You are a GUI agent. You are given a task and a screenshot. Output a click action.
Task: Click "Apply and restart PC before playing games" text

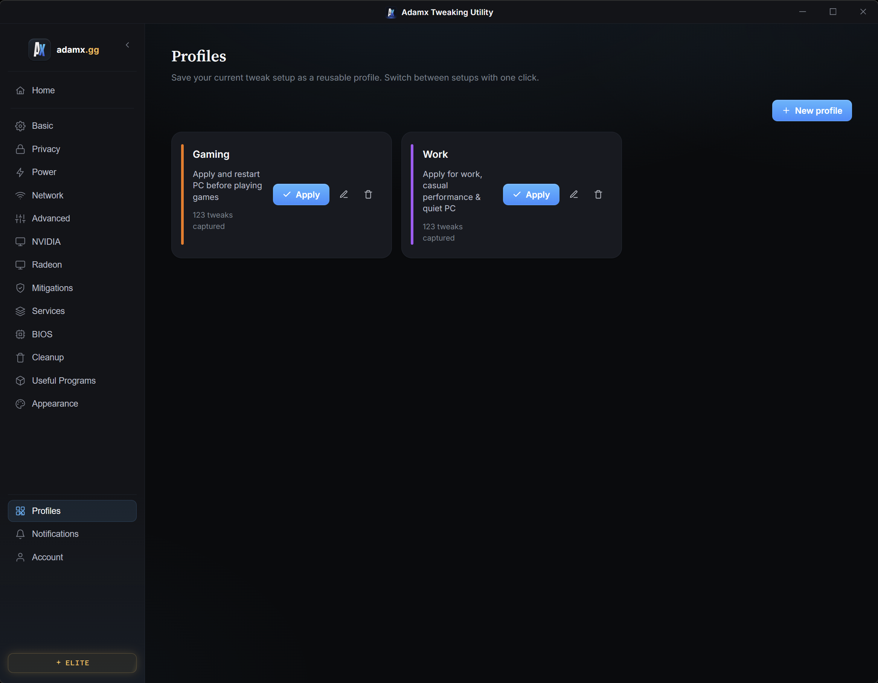point(227,186)
